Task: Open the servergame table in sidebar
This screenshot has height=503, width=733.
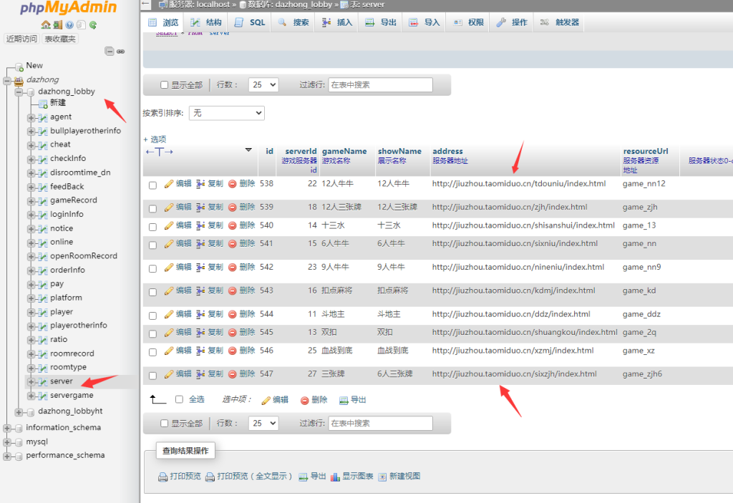Action: (72, 395)
